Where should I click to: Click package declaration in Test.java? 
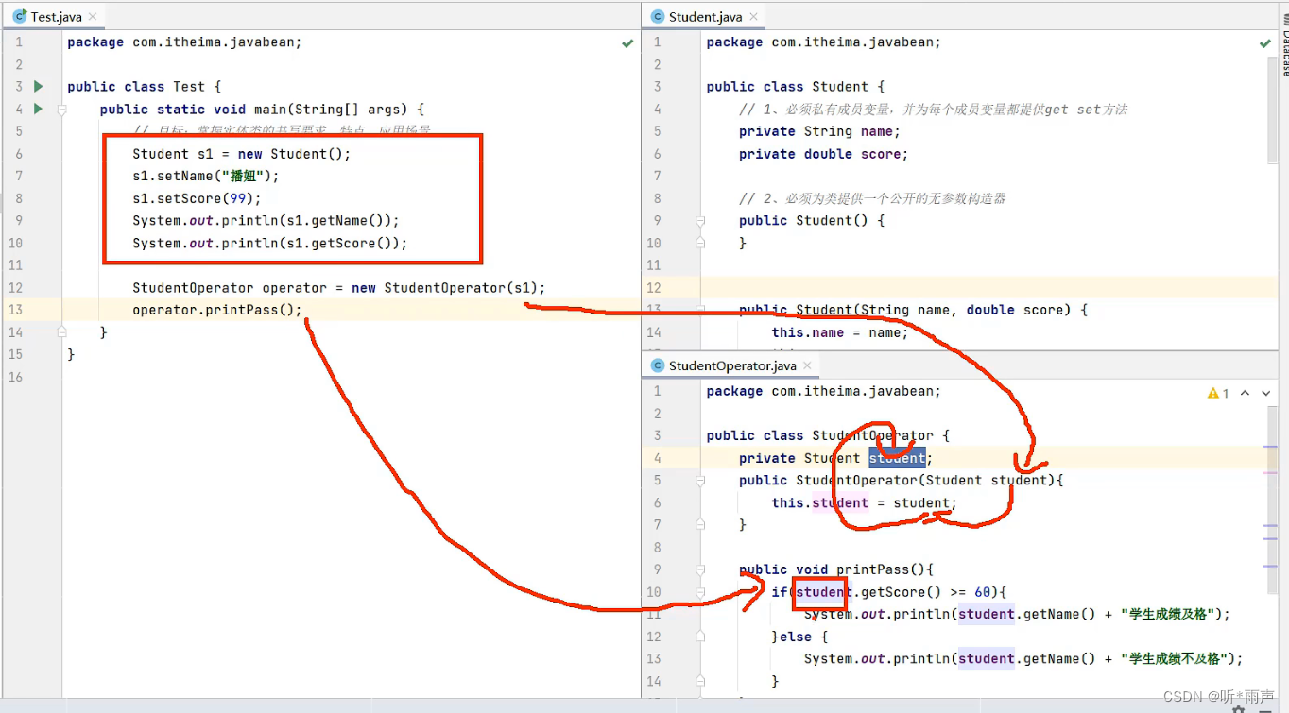[x=184, y=42]
